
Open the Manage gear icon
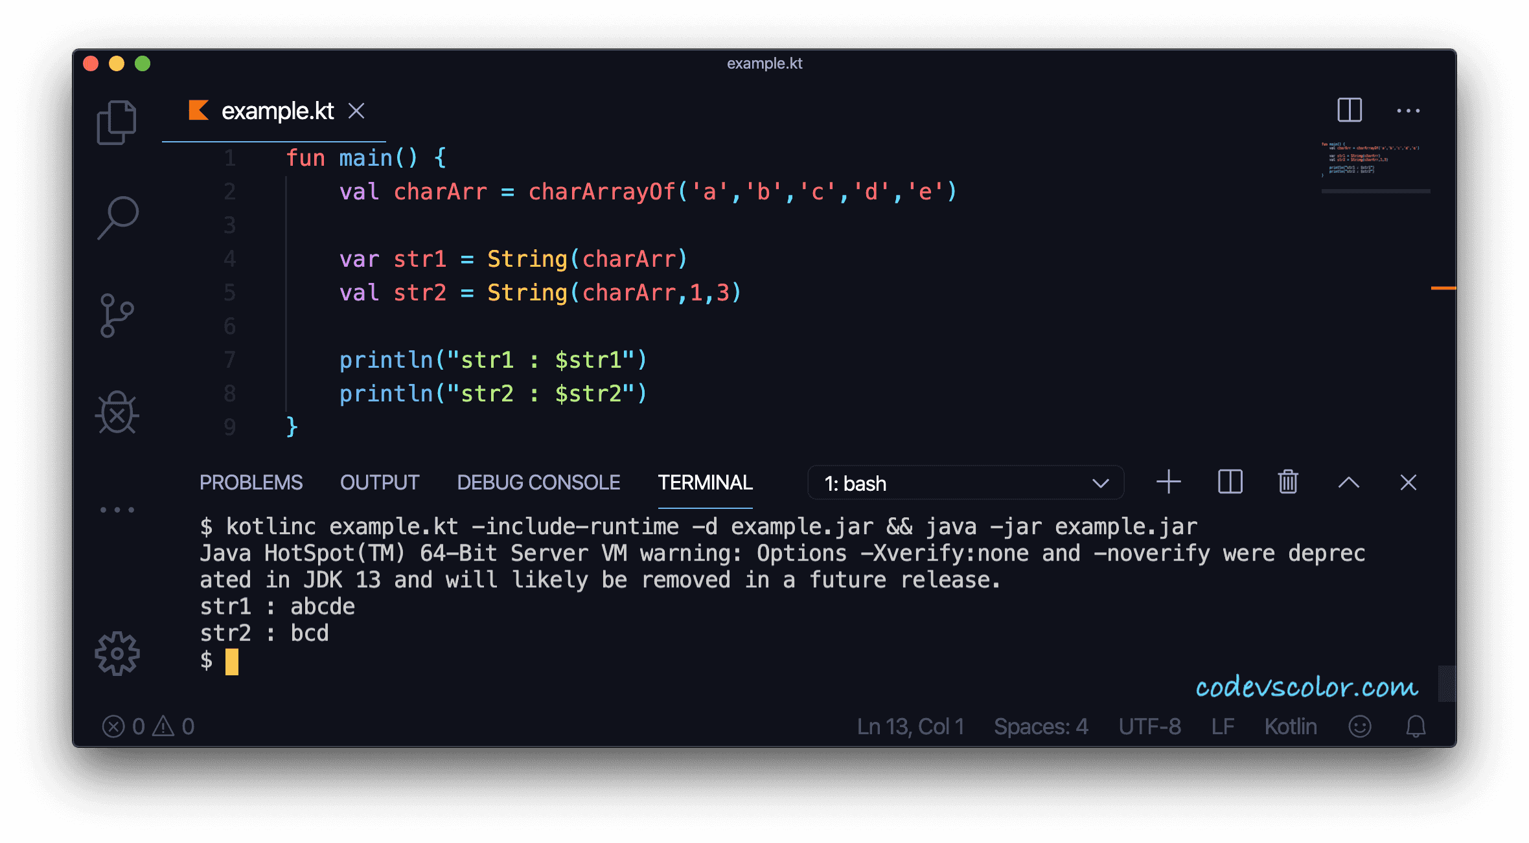117,653
